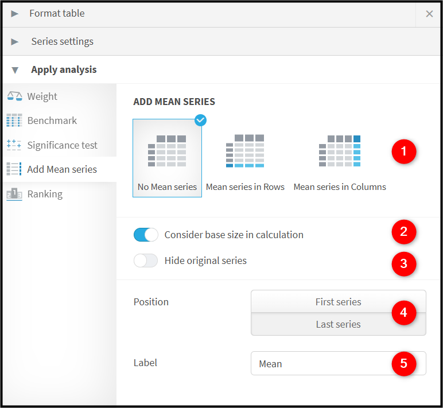Click the Consider base size in calculation label
443x408 pixels.
click(234, 235)
